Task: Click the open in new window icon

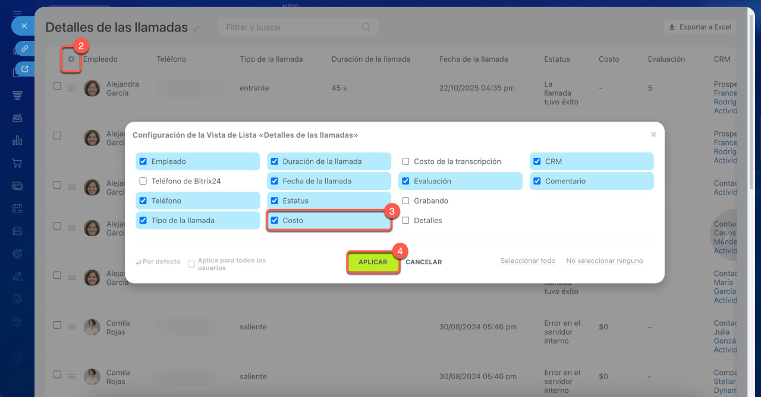Action: coord(24,69)
